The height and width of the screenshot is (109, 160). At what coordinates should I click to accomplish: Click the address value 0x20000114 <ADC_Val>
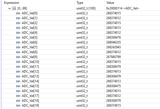(x=123, y=8)
